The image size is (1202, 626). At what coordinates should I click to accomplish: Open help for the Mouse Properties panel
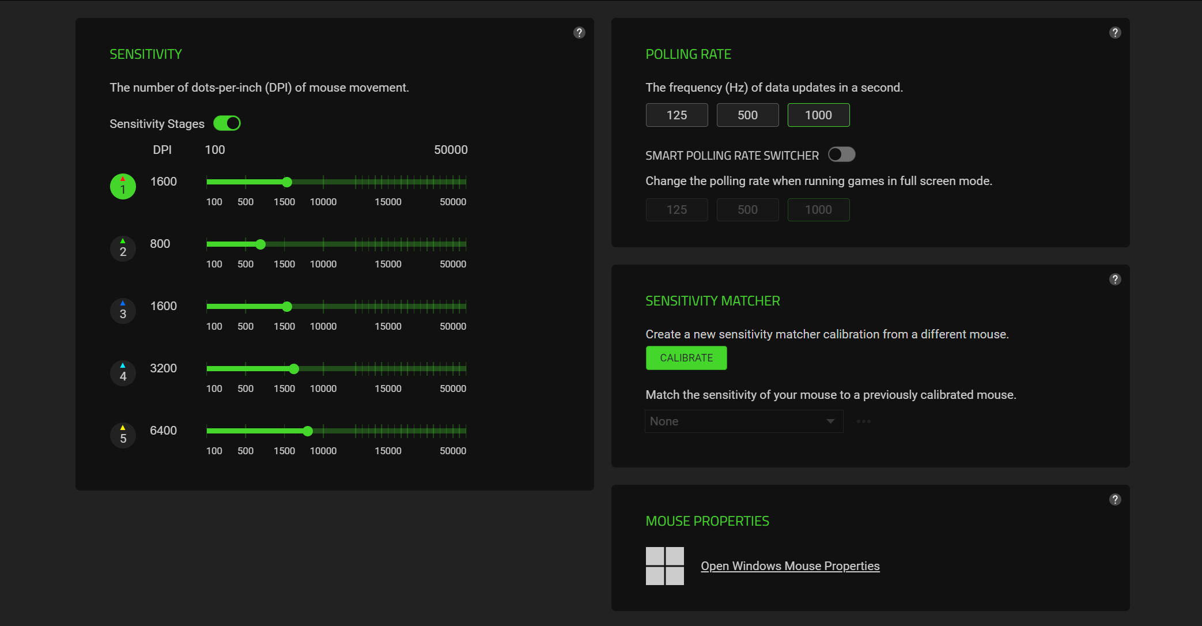click(x=1115, y=500)
